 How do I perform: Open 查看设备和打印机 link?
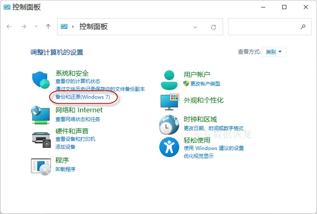tap(75, 139)
